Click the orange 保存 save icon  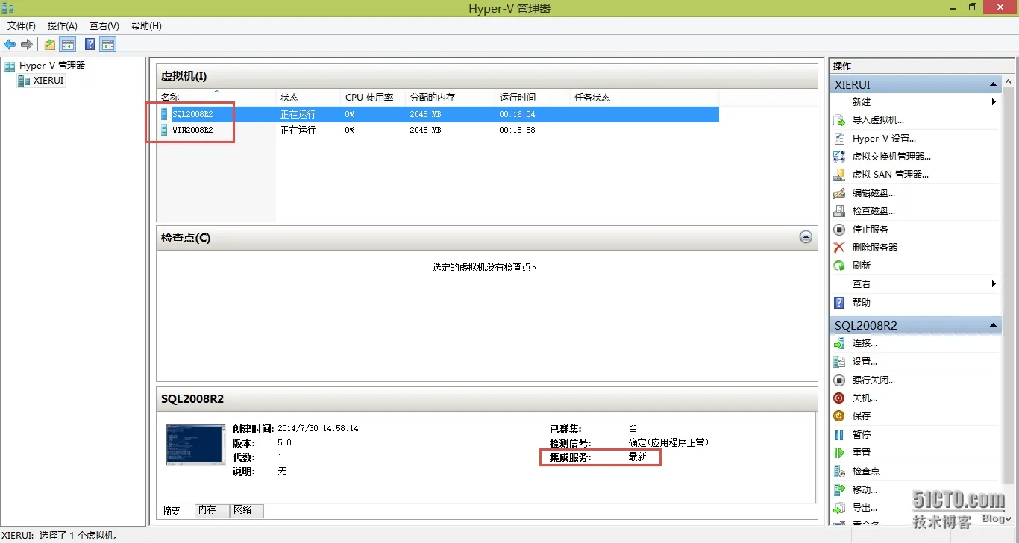point(839,416)
